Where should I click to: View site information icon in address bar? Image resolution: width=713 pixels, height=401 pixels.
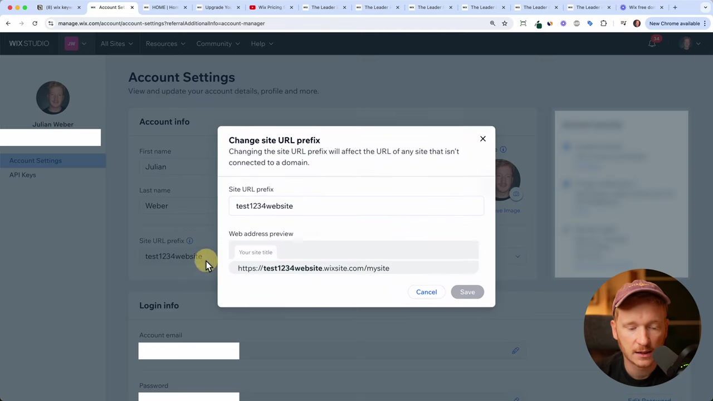pyautogui.click(x=51, y=23)
